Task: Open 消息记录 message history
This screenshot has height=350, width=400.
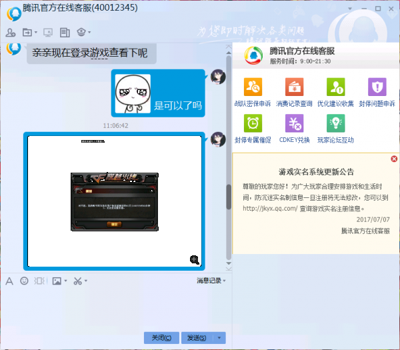Action: (209, 281)
